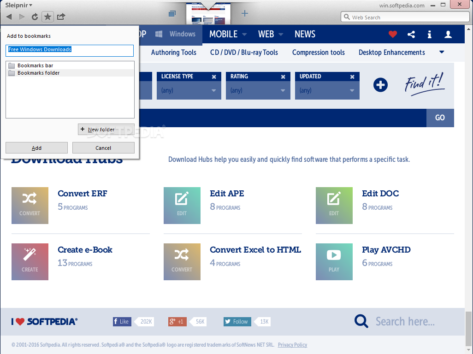
Task: Open the NEWS section
Action: 305,34
